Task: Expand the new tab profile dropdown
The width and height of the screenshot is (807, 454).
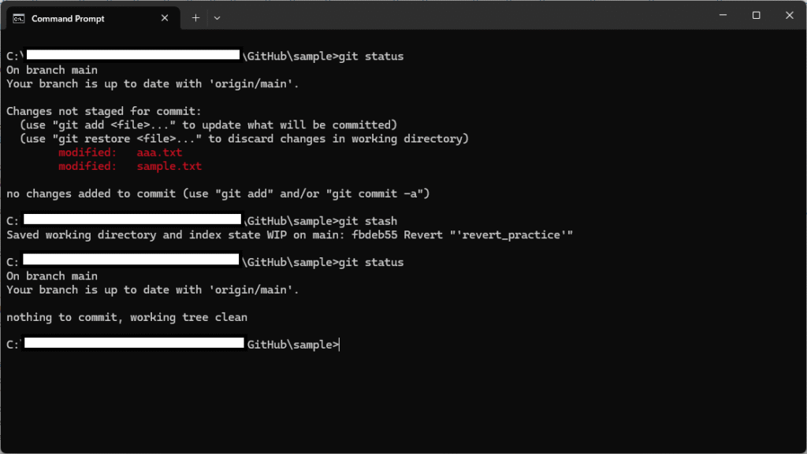Action: coord(218,18)
